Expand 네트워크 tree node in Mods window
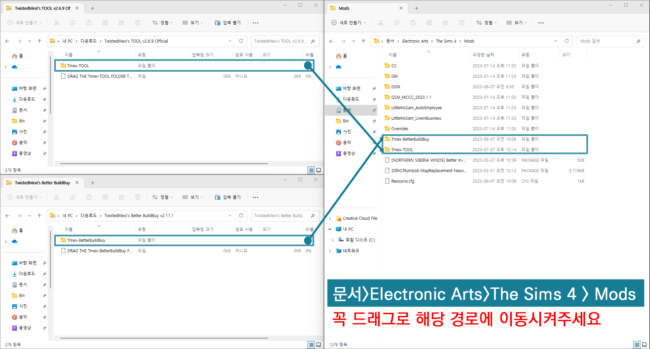This screenshot has width=650, height=349. coord(330,251)
